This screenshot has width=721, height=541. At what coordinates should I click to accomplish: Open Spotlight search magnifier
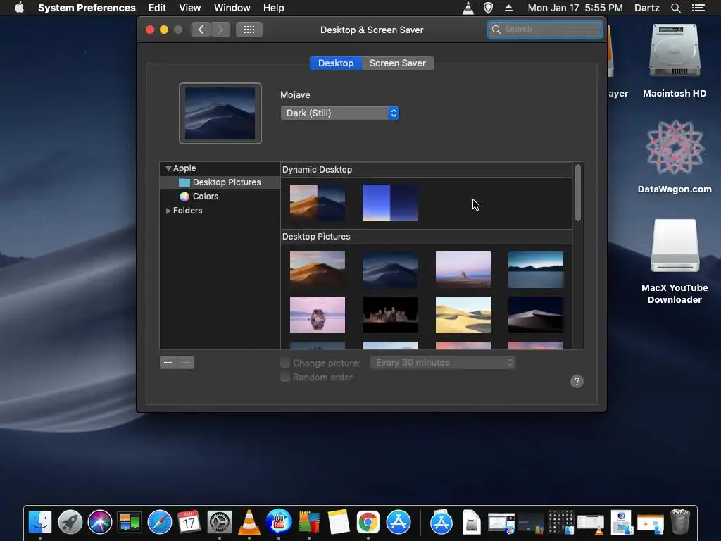click(675, 8)
